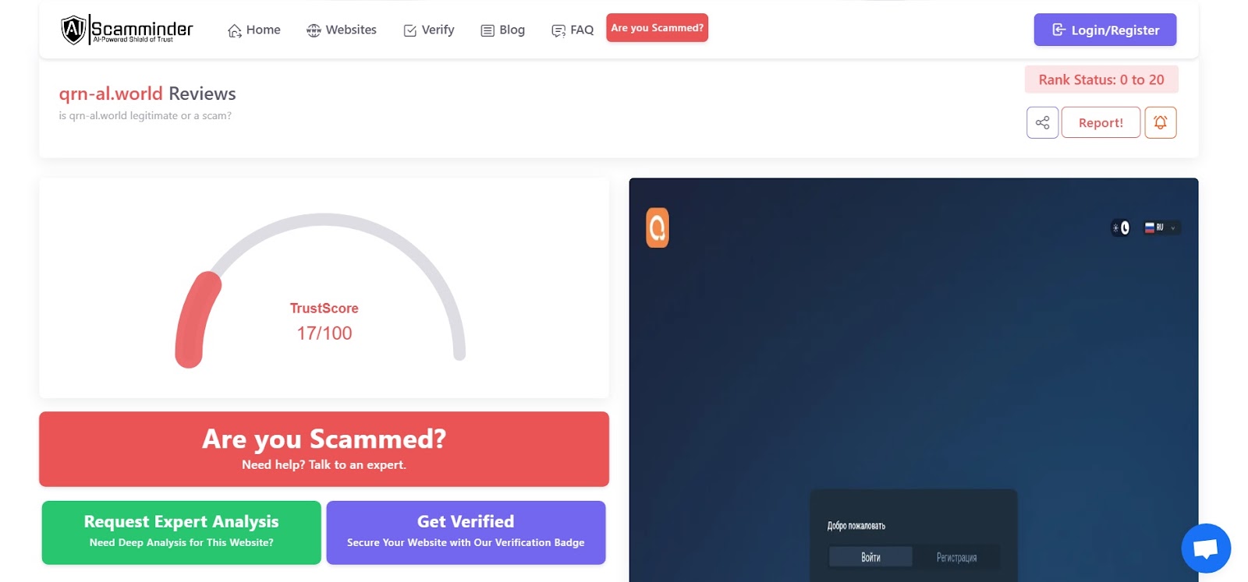Click the 17/100 score value

pyautogui.click(x=324, y=333)
